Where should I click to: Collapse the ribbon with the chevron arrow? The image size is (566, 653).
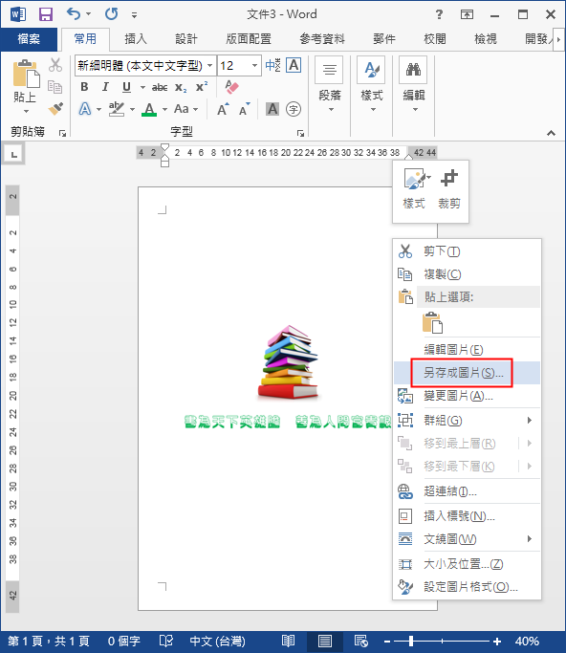pos(551,133)
